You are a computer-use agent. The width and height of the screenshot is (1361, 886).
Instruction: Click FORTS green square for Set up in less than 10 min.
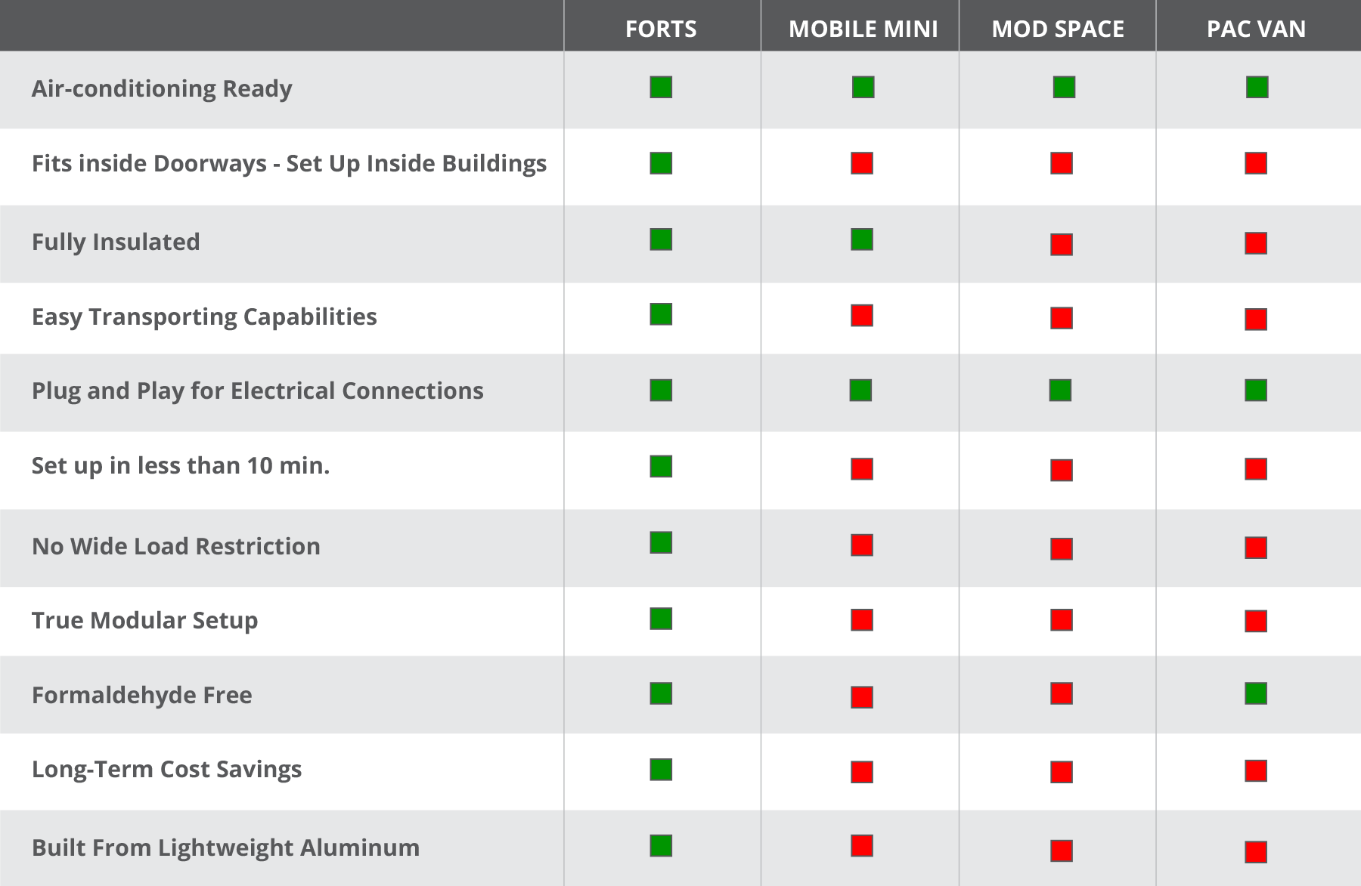click(x=661, y=466)
